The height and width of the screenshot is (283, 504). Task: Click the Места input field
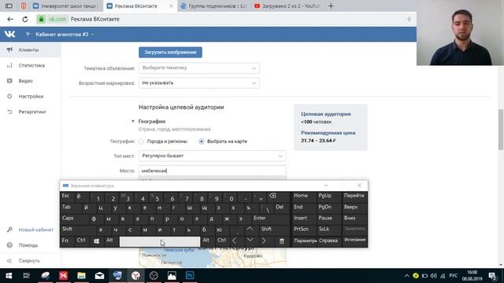(x=212, y=171)
